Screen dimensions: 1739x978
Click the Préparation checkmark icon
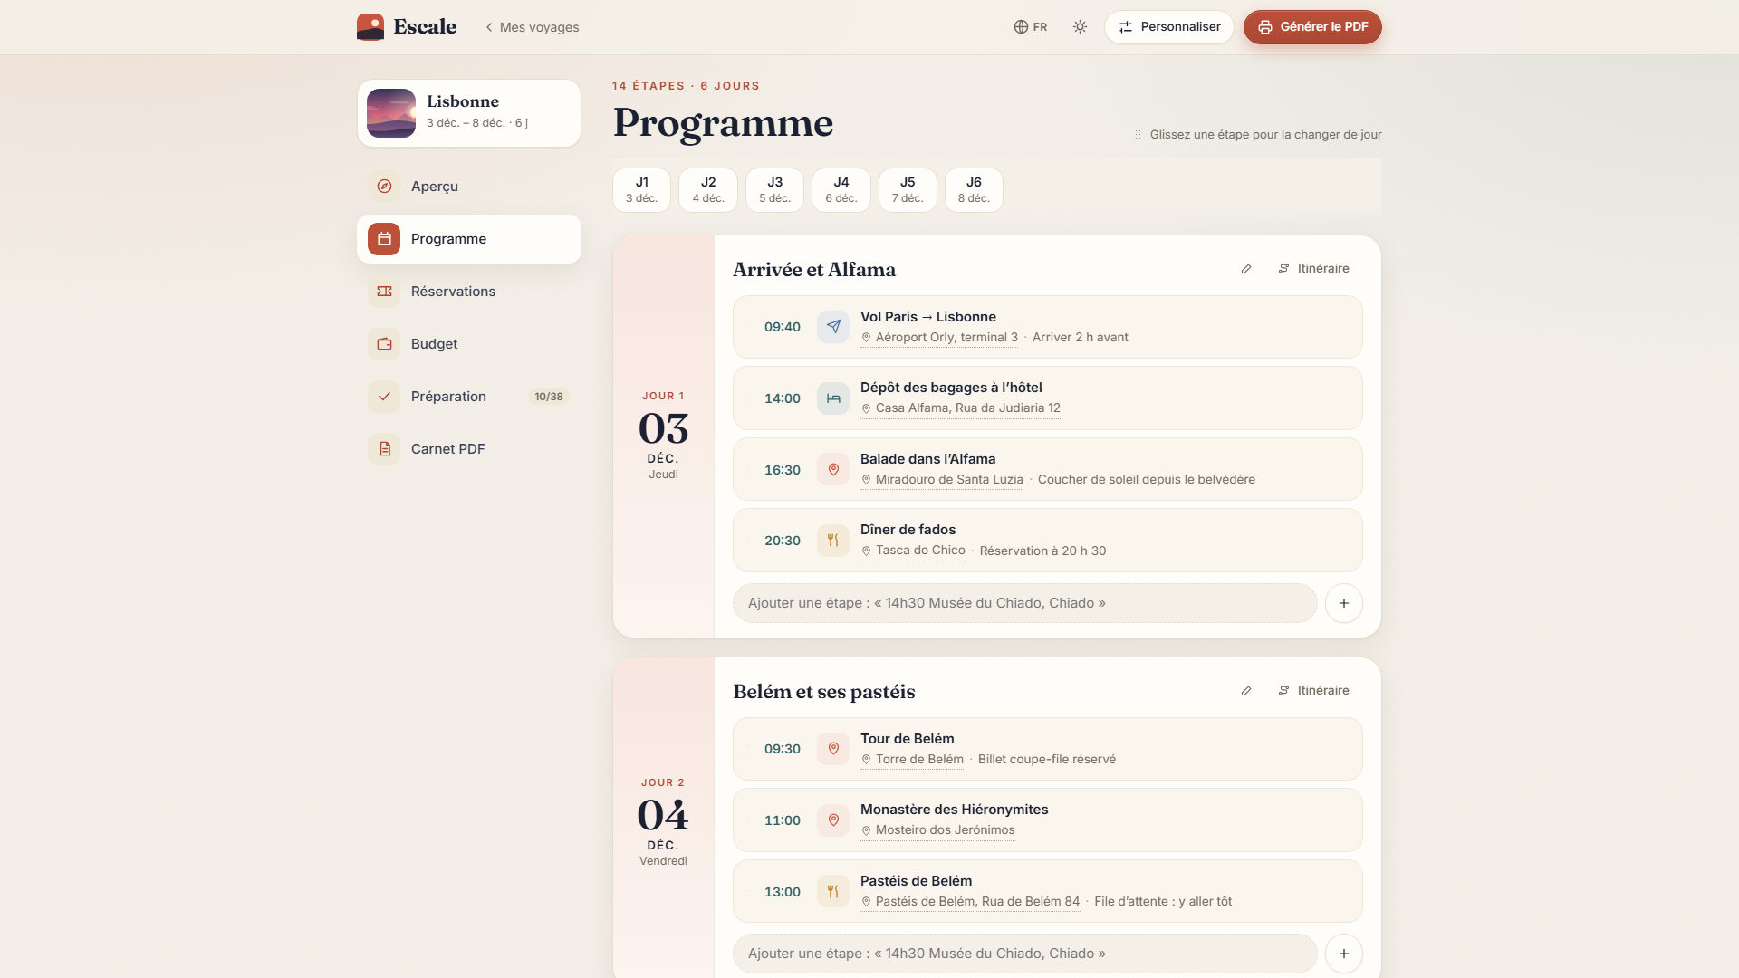384,397
